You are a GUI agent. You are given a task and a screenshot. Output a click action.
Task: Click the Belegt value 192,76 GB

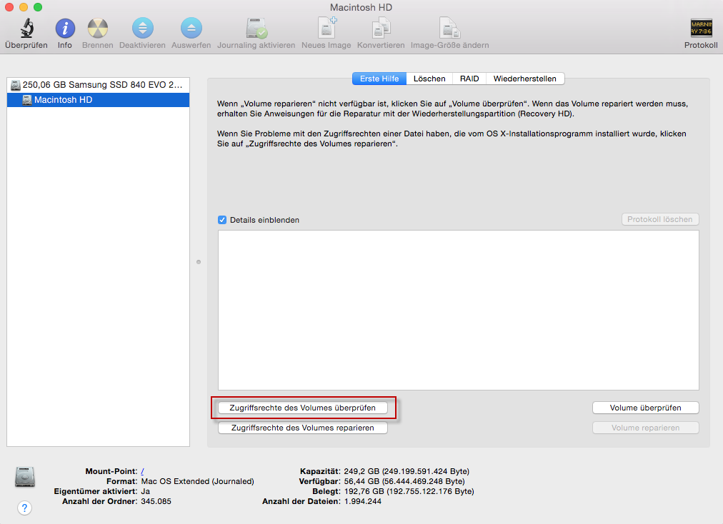409,491
